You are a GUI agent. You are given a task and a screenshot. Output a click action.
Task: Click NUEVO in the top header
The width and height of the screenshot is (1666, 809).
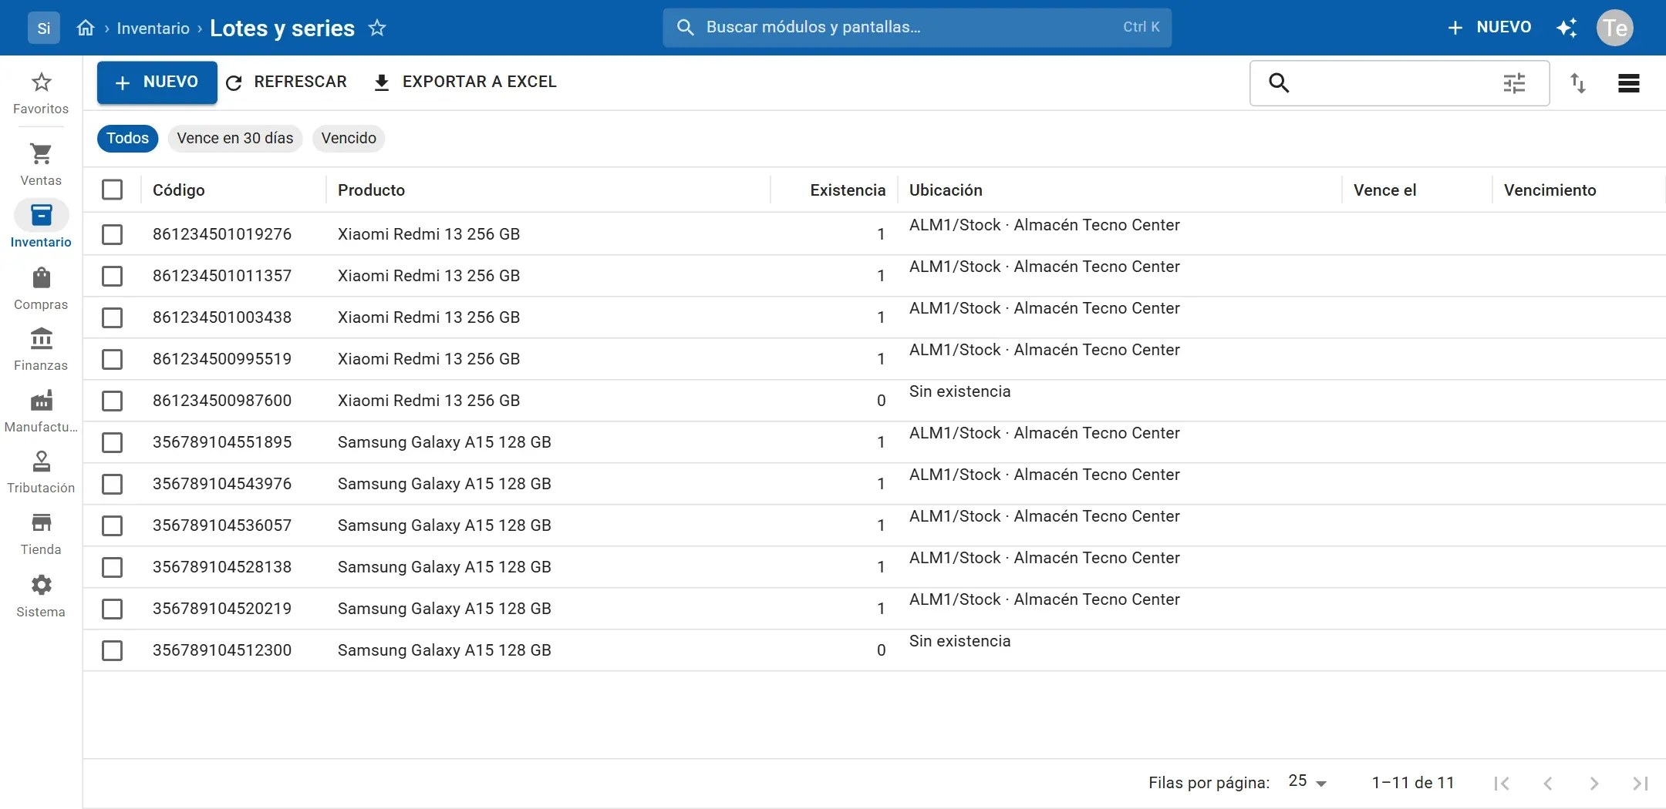pyautogui.click(x=1489, y=28)
